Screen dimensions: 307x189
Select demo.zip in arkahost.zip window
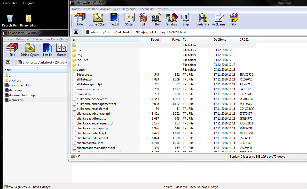pyautogui.click(x=15, y=90)
